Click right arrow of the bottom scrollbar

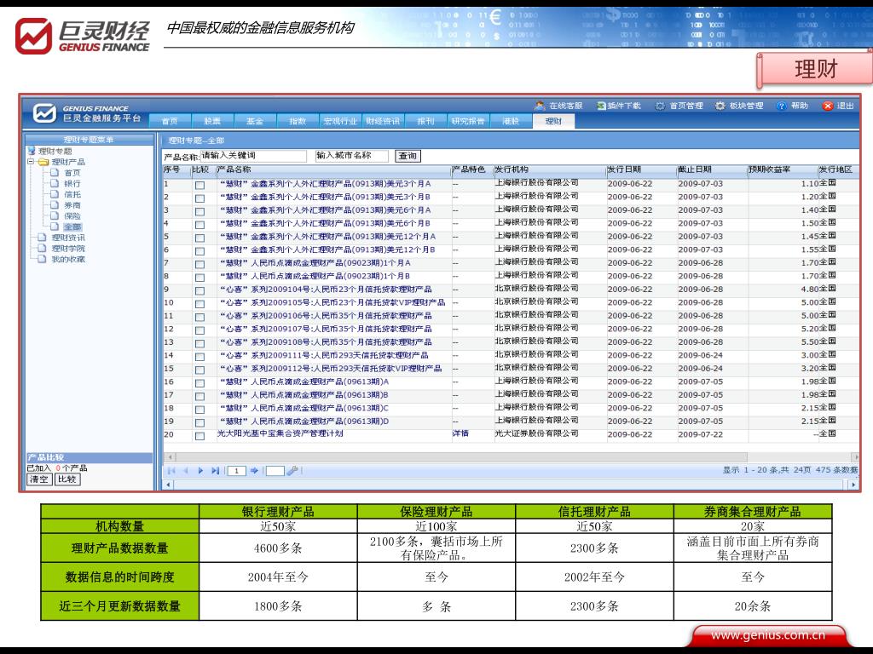tap(853, 485)
